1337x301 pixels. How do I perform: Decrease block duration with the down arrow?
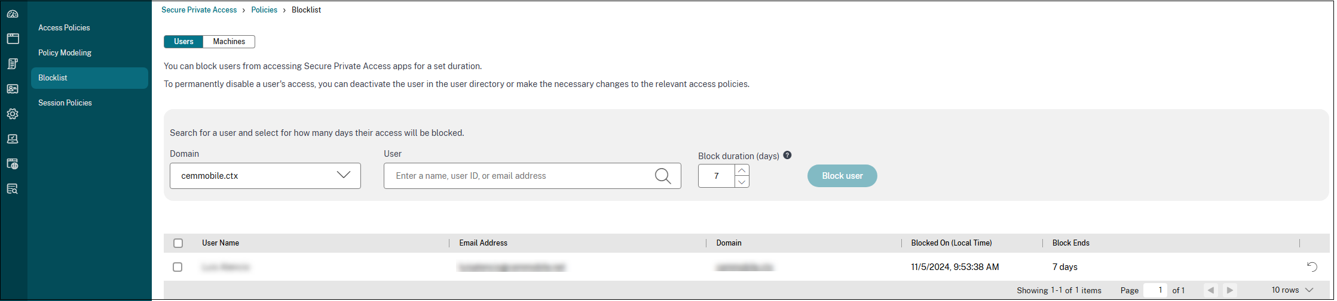(x=742, y=182)
